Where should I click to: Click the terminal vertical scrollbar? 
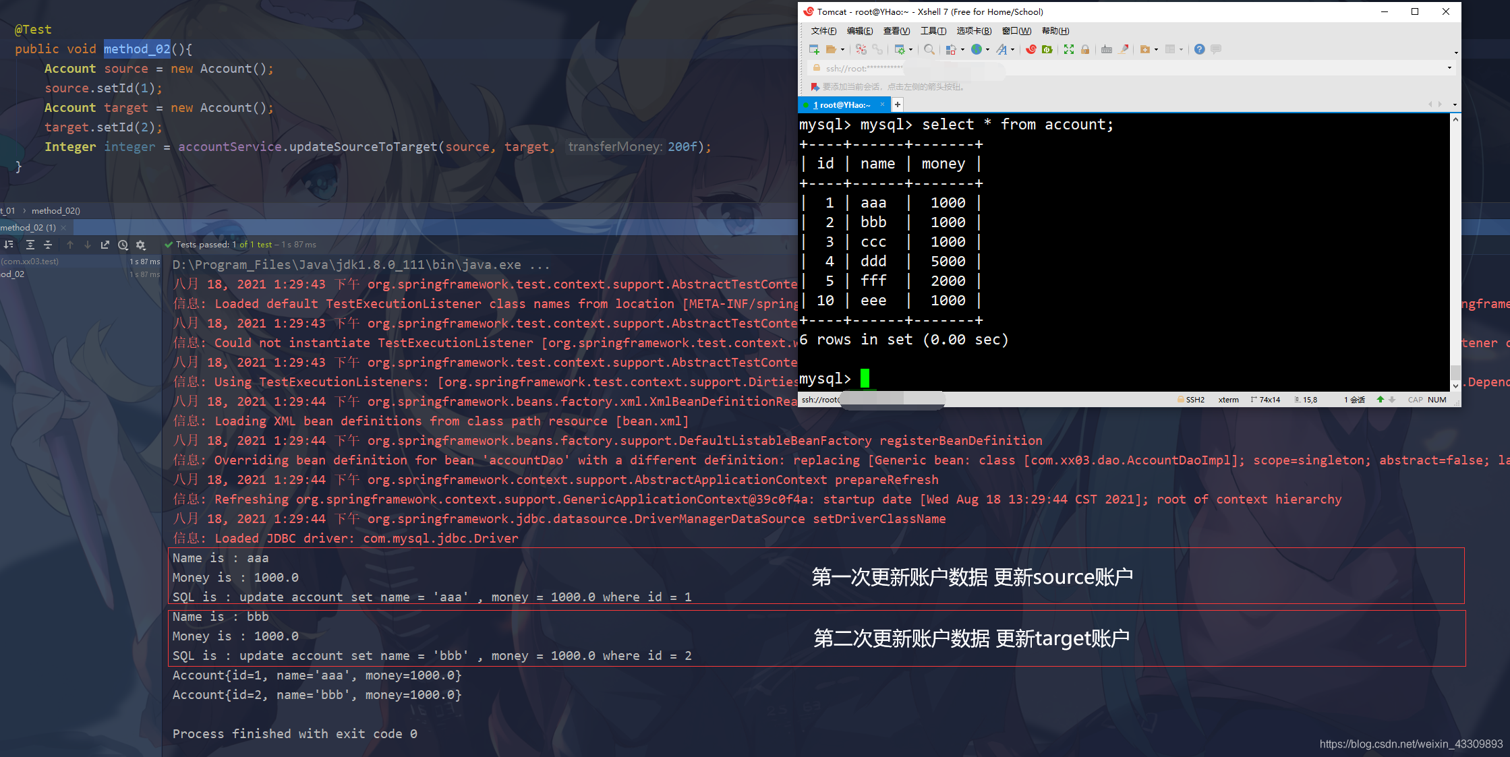pyautogui.click(x=1455, y=253)
